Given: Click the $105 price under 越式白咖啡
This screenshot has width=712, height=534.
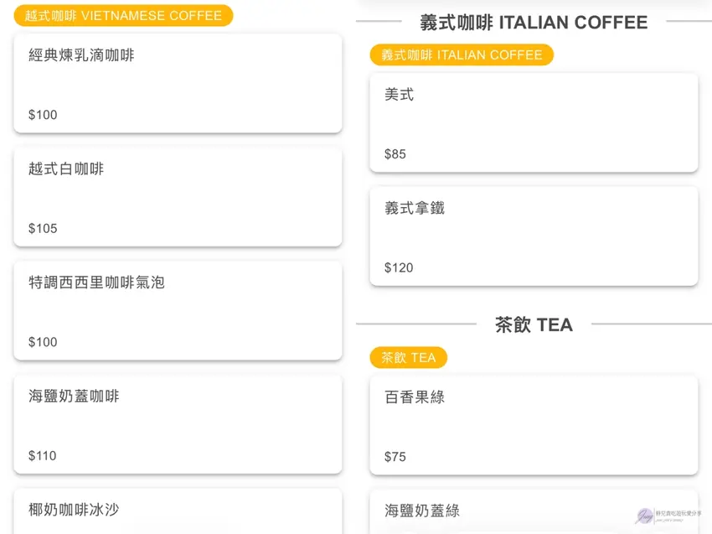Looking at the screenshot, I should point(43,229).
